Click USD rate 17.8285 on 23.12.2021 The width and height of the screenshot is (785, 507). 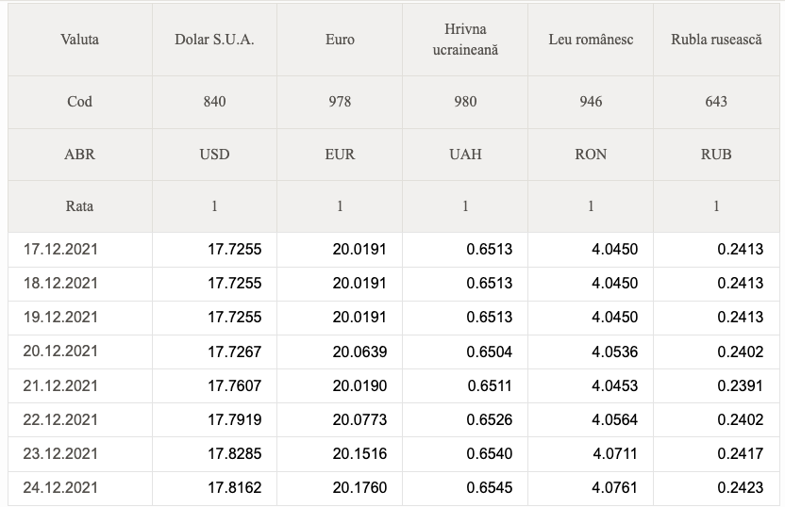click(x=235, y=454)
